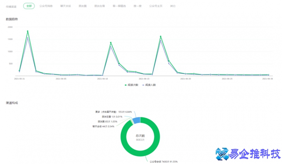Click the 2021-06-05 x-axis date label
Viewport: 282px width, 164px height.
coord(61,79)
